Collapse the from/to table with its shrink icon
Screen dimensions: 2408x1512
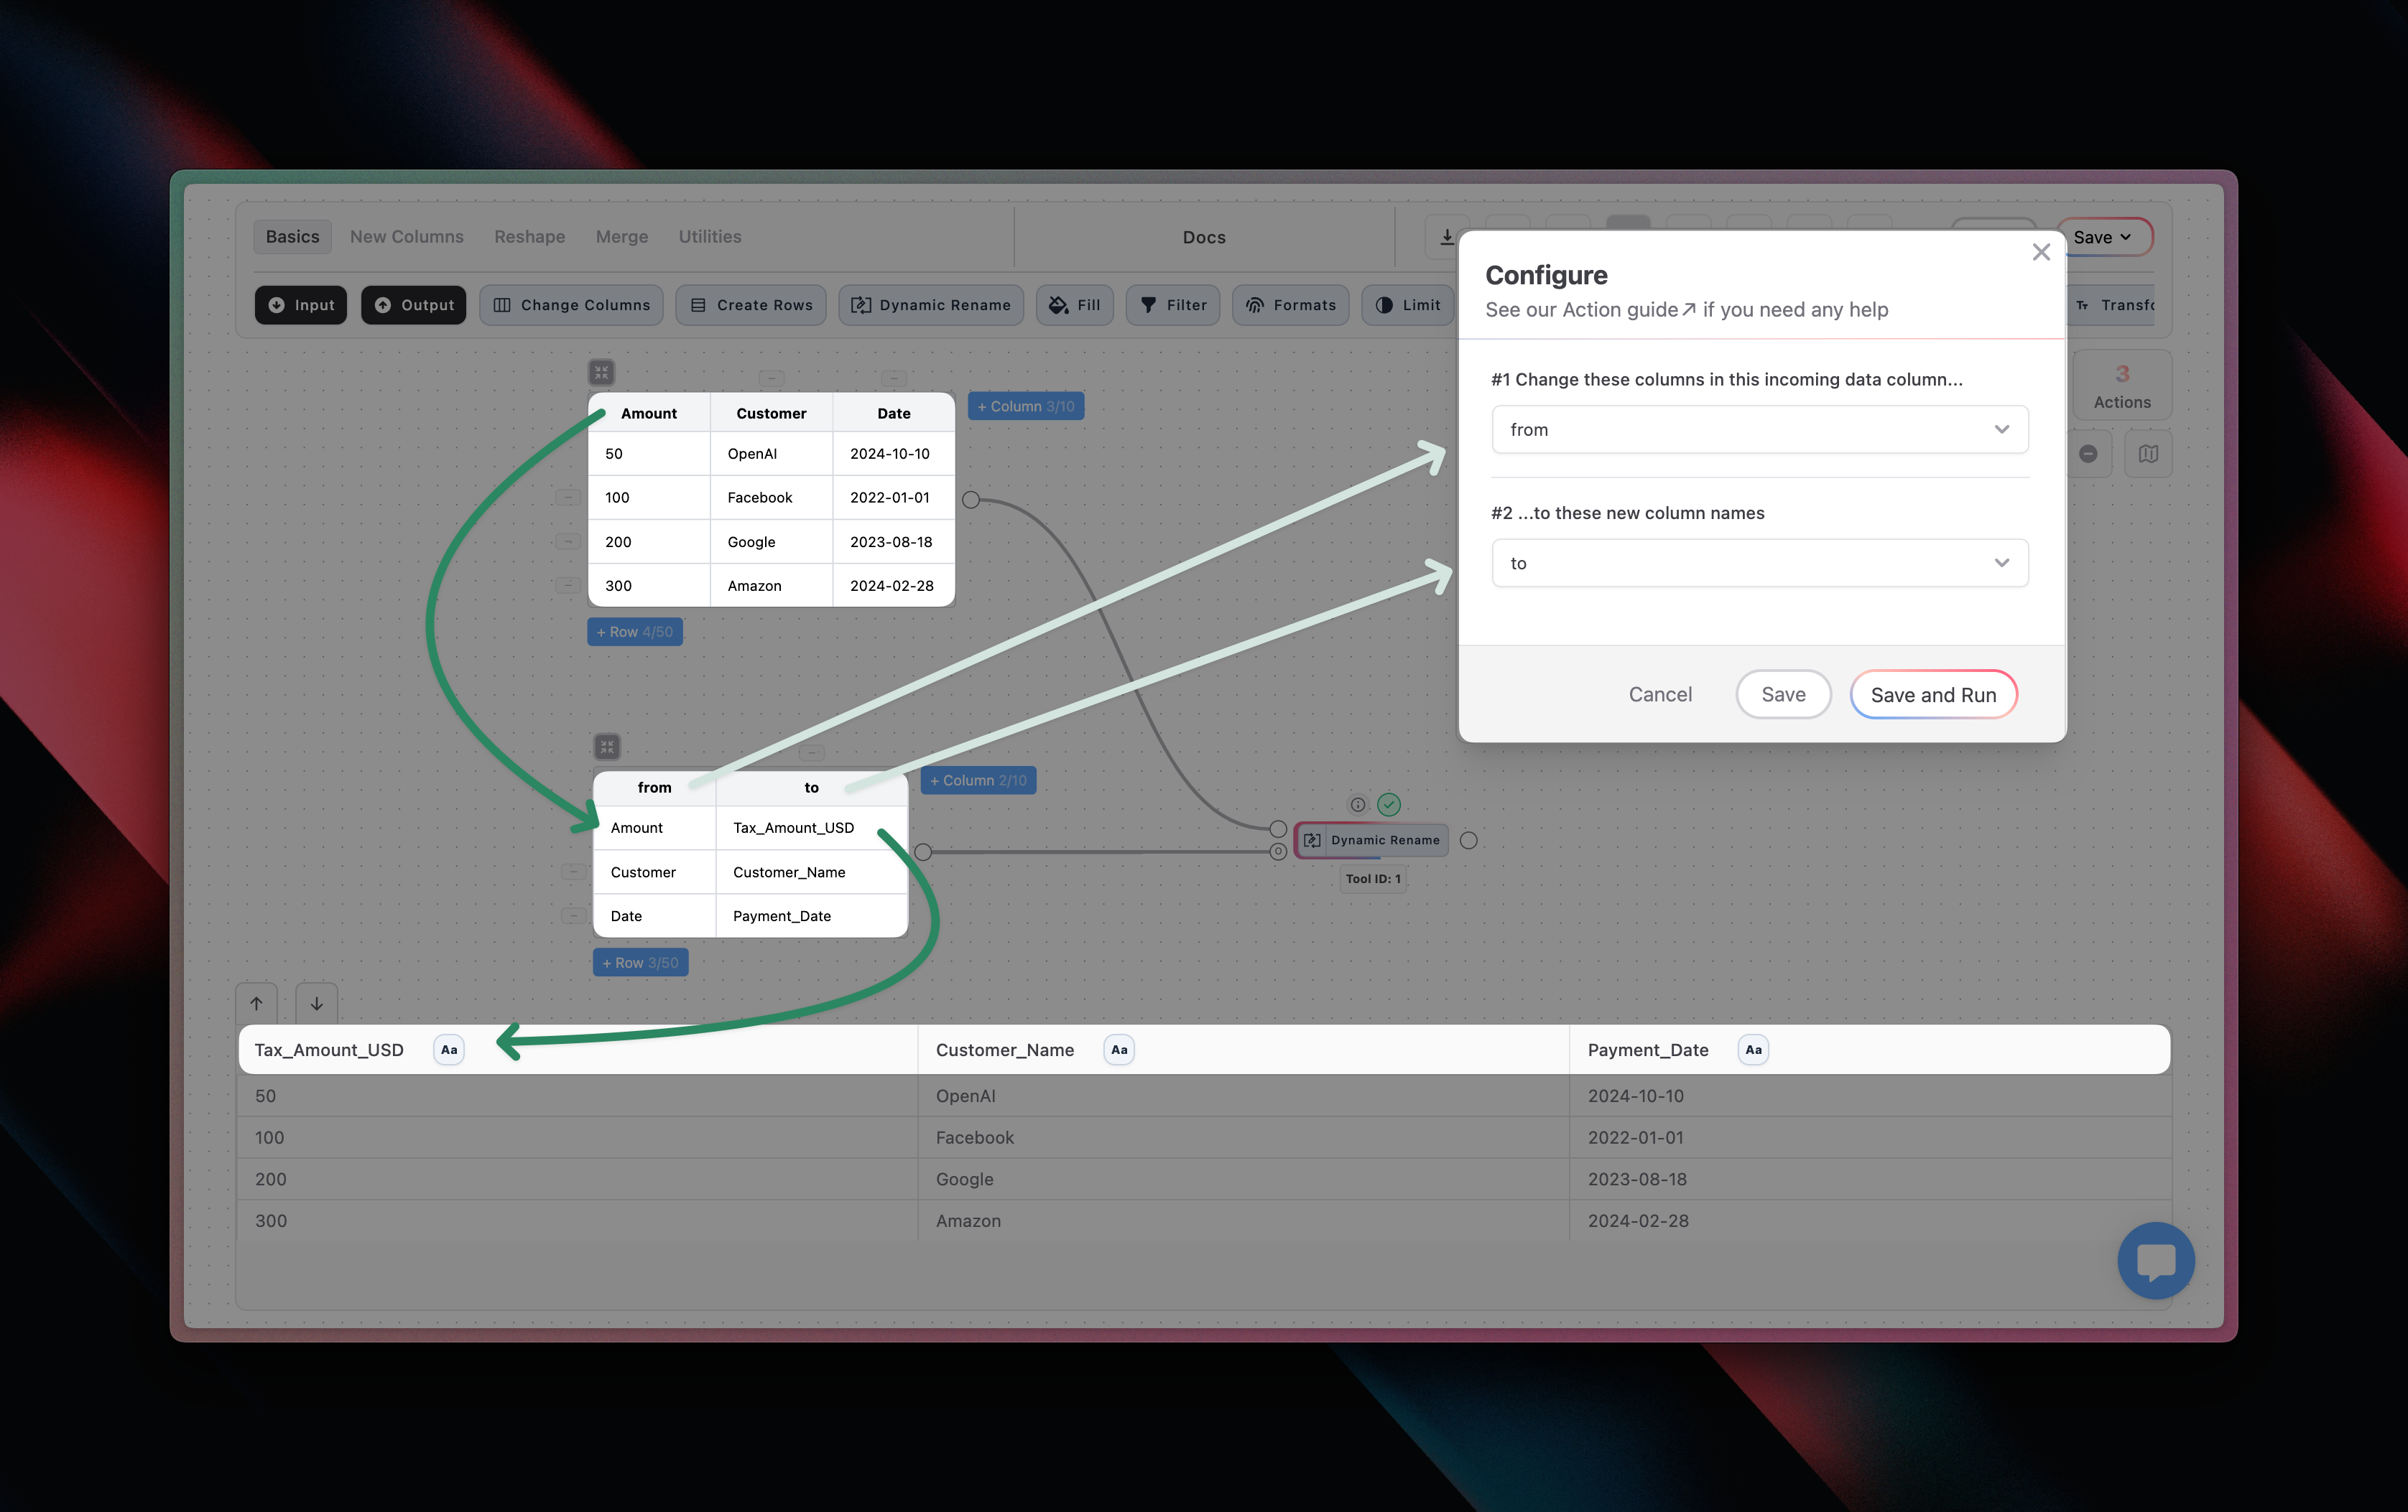point(607,747)
